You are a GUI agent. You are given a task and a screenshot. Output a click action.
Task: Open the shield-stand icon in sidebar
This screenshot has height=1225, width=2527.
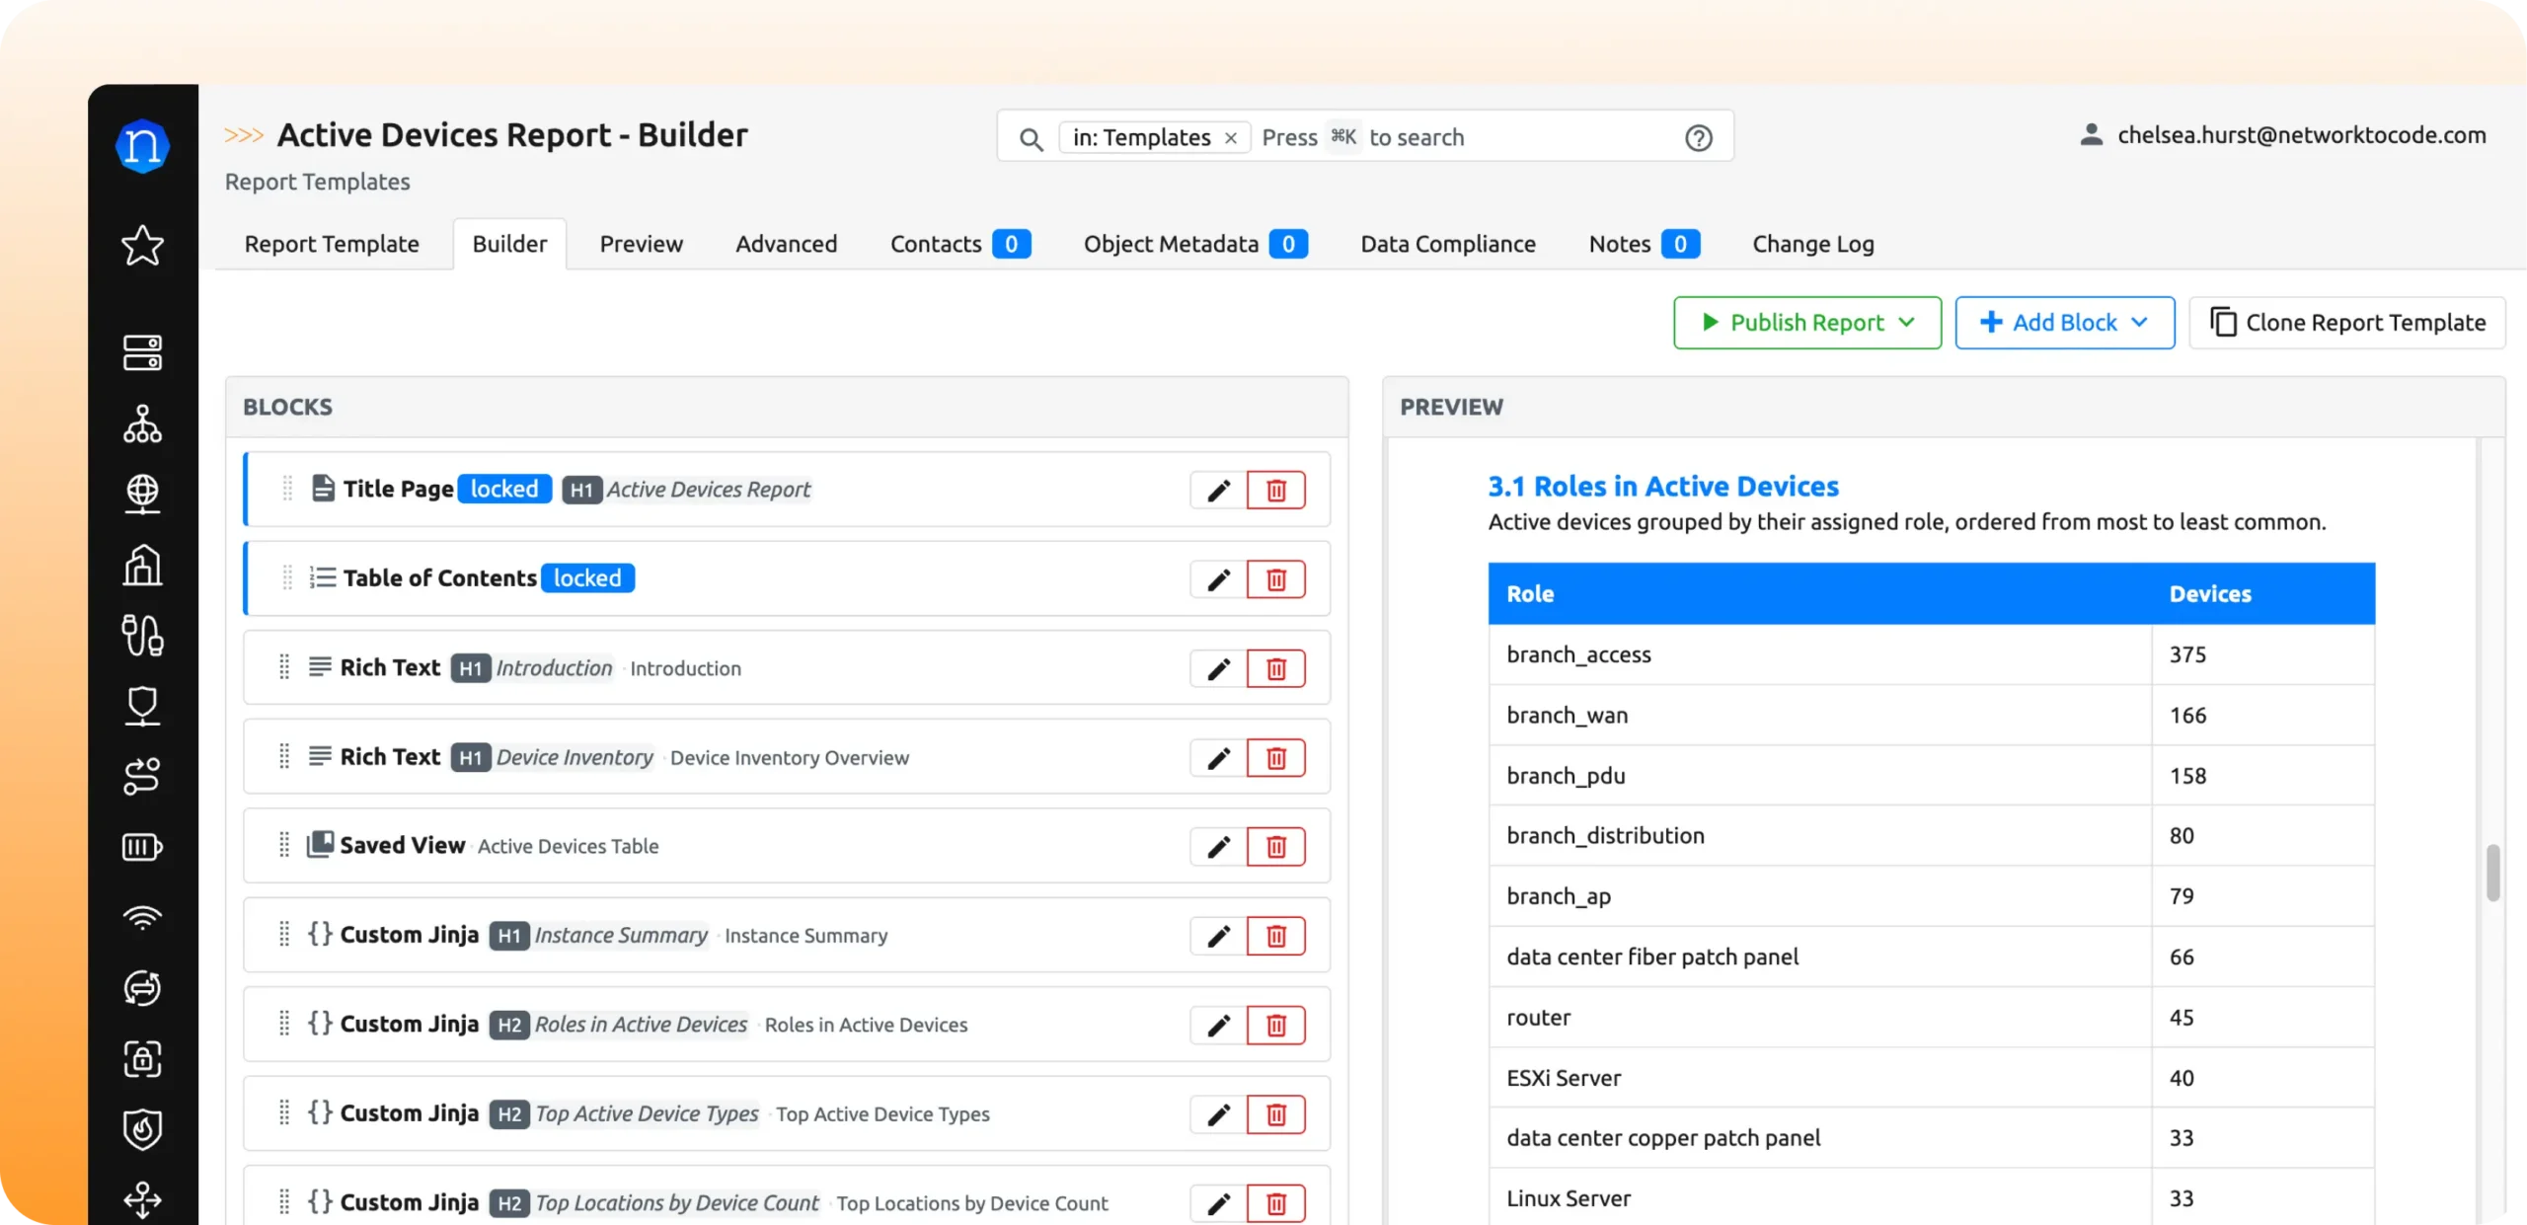(142, 706)
